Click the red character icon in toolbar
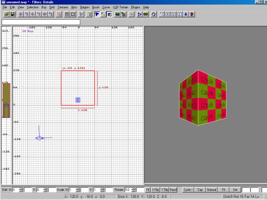 (191, 14)
